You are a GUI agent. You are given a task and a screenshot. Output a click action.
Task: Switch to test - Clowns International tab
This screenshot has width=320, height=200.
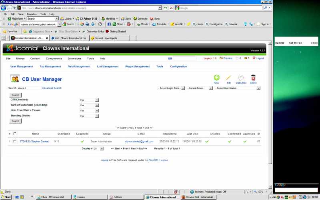(x=69, y=38)
